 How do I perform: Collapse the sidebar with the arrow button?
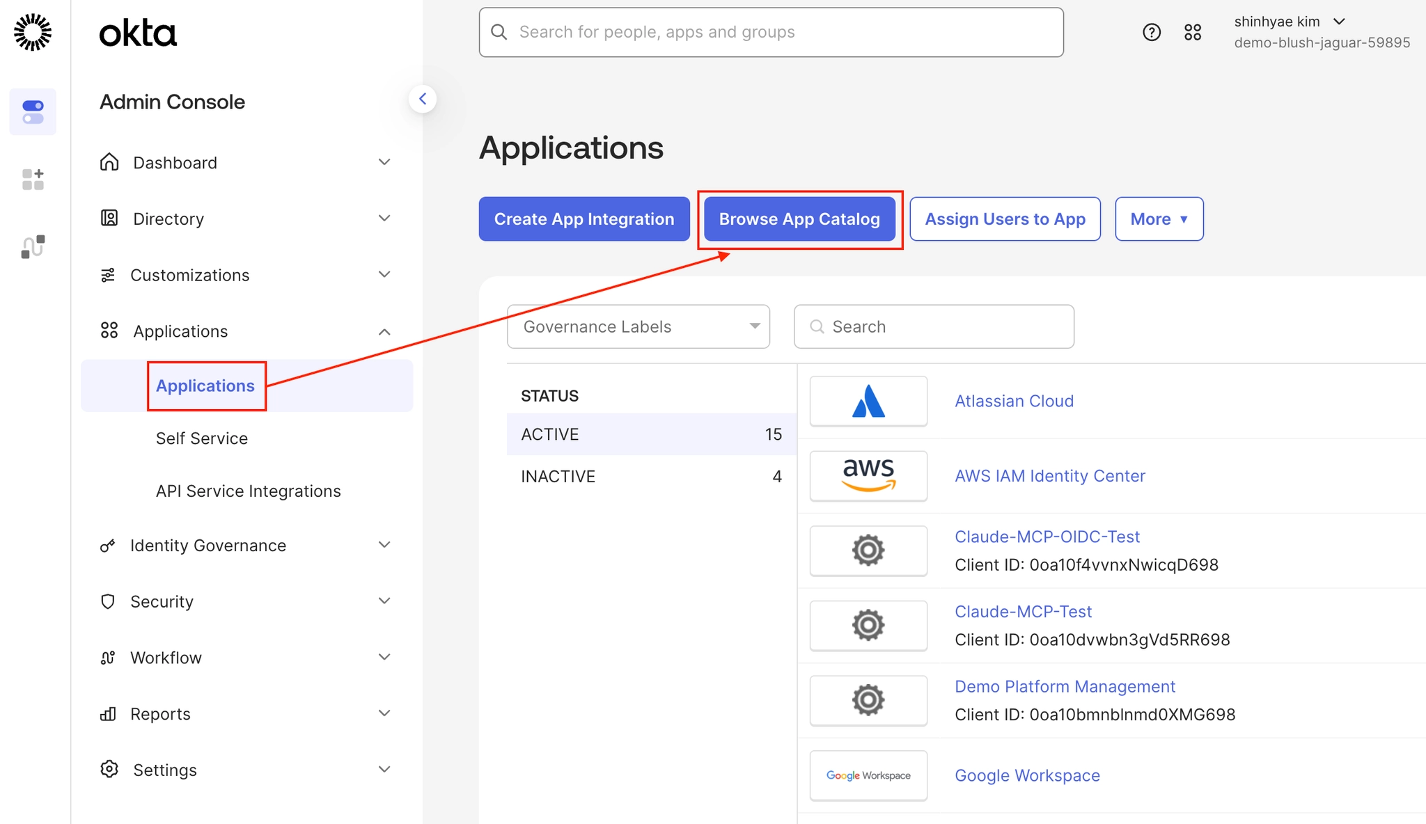[x=423, y=99]
